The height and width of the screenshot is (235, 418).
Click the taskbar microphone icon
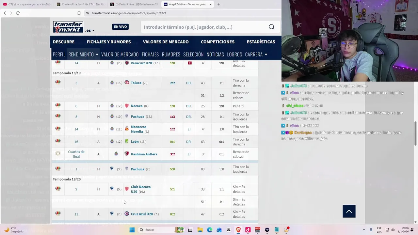pos(371,230)
